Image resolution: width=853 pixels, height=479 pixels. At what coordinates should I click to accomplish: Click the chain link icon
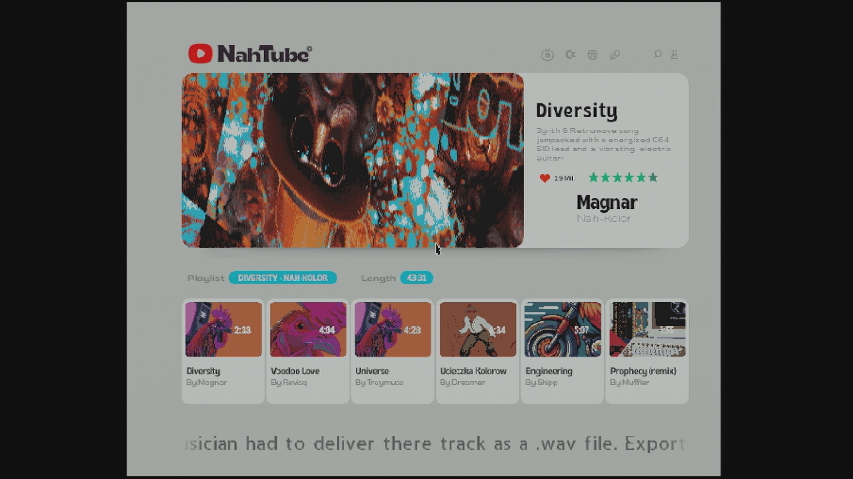click(615, 55)
